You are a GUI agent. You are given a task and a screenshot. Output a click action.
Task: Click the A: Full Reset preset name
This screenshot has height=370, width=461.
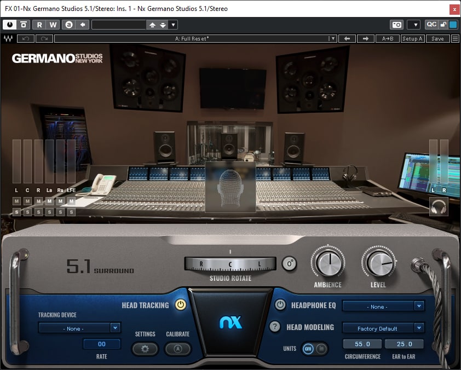click(192, 38)
